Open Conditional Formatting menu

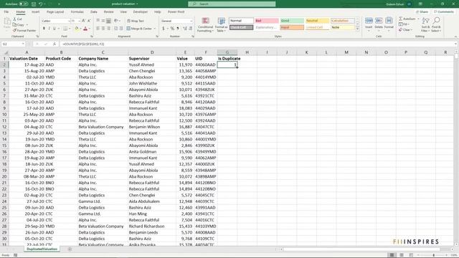click(205, 25)
